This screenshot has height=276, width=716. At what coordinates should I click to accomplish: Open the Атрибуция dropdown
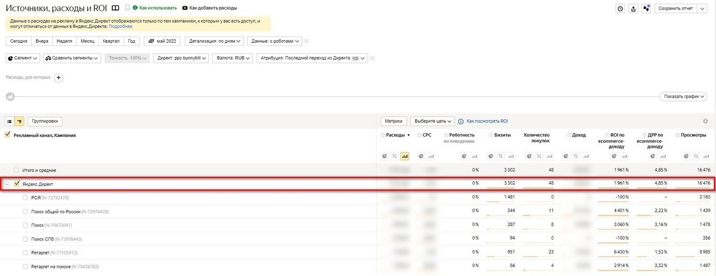click(312, 58)
